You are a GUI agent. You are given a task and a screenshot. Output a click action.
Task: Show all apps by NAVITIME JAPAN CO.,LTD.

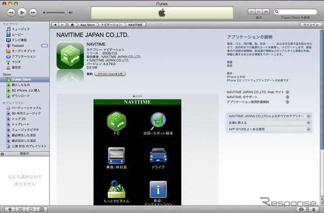pos(269,116)
